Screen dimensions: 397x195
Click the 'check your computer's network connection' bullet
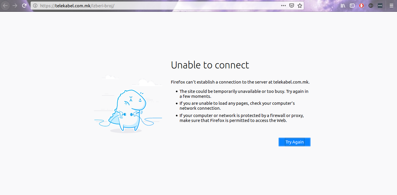point(237,106)
